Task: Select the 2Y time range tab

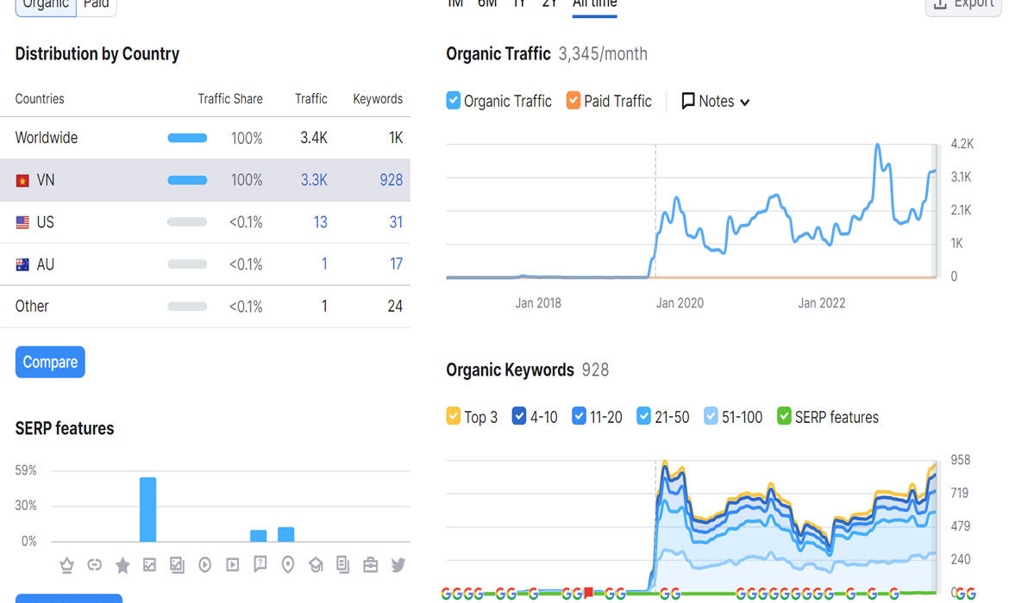Action: [x=549, y=3]
